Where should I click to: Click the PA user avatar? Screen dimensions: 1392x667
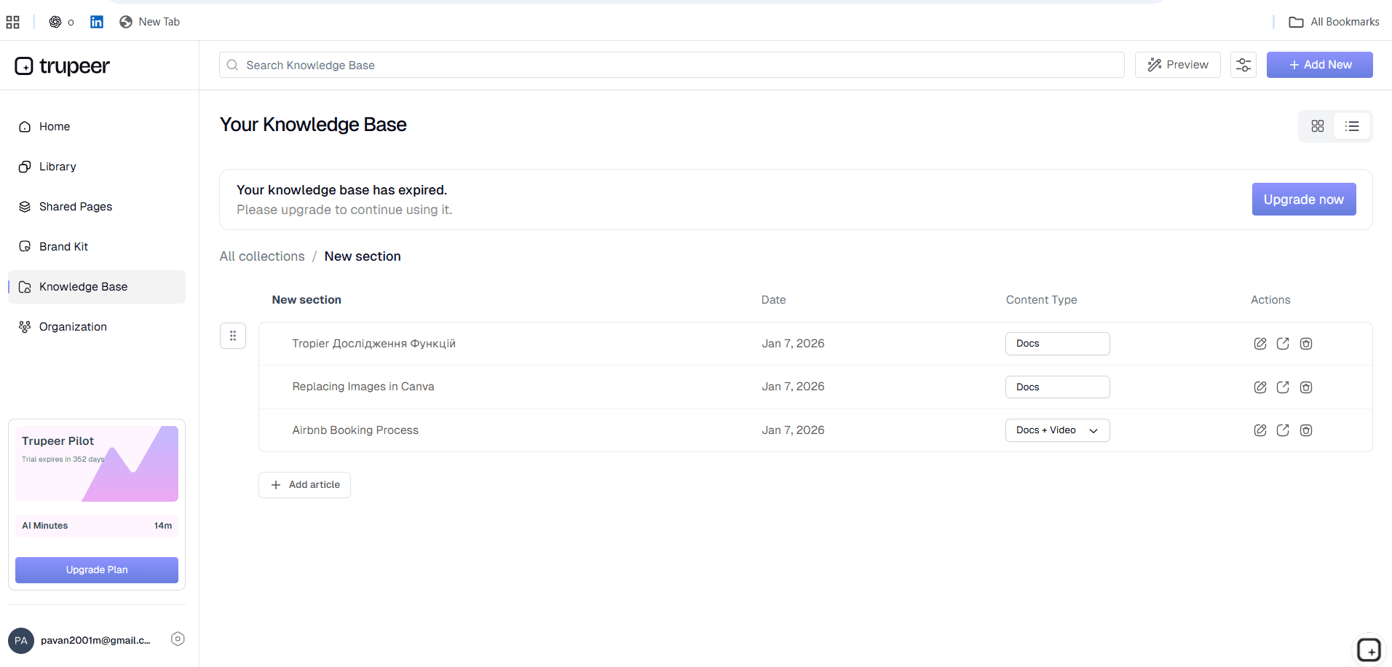(21, 641)
